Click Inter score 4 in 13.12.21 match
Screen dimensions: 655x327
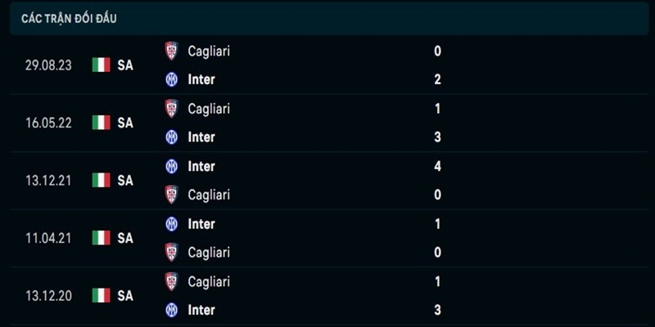point(438,166)
